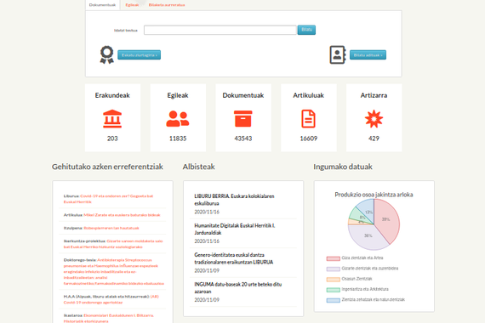Click the Egileak people icon

[x=178, y=119]
